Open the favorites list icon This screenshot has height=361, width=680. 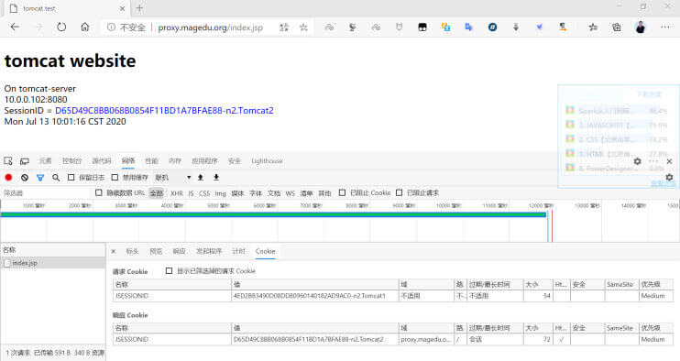pos(593,27)
